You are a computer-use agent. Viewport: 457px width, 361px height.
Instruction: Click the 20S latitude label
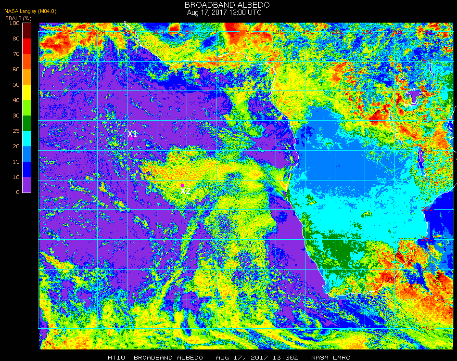tap(428, 209)
